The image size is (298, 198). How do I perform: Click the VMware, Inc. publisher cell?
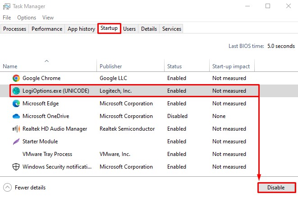tap(115, 154)
